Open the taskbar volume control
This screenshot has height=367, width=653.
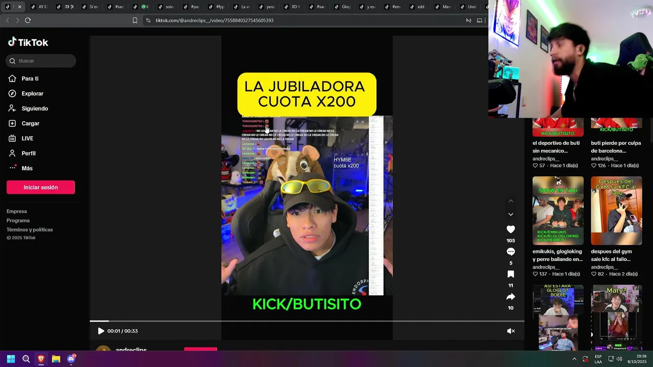[619, 359]
